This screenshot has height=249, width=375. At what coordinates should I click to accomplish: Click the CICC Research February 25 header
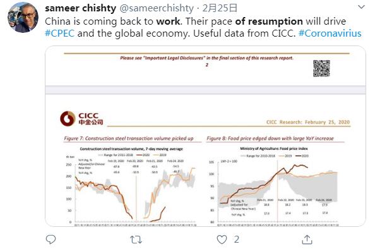(x=308, y=122)
